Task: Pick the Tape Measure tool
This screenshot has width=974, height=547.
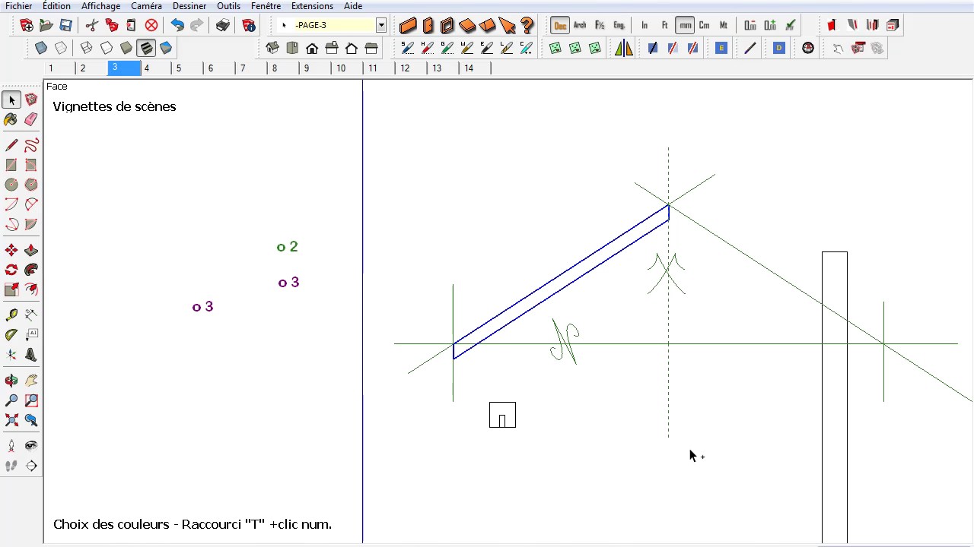Action: tap(11, 315)
